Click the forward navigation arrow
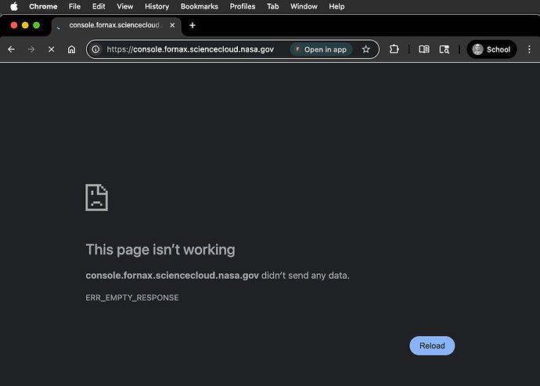This screenshot has width=540, height=386. click(x=31, y=49)
